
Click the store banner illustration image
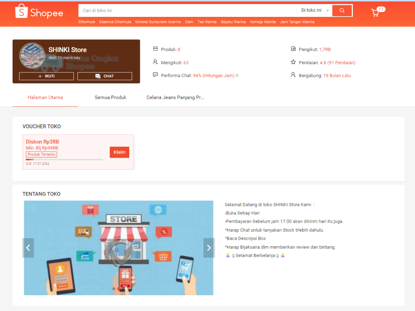click(119, 248)
